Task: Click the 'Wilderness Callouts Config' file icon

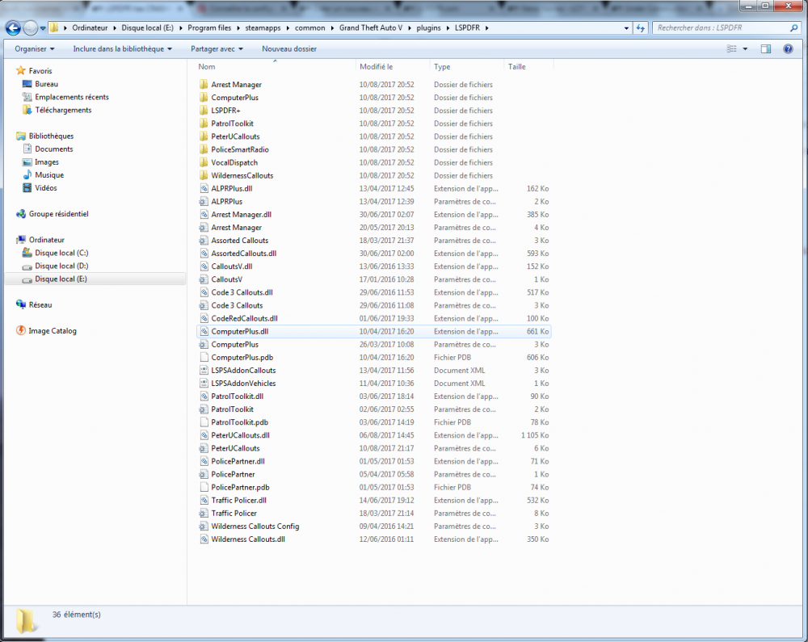Action: coord(204,527)
